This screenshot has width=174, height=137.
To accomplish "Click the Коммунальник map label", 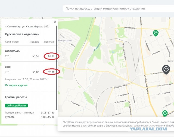I will [65, 40].
